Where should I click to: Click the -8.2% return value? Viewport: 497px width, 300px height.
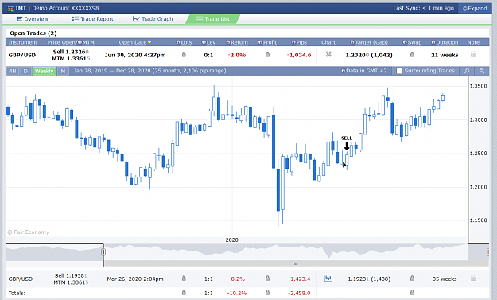pyautogui.click(x=237, y=279)
